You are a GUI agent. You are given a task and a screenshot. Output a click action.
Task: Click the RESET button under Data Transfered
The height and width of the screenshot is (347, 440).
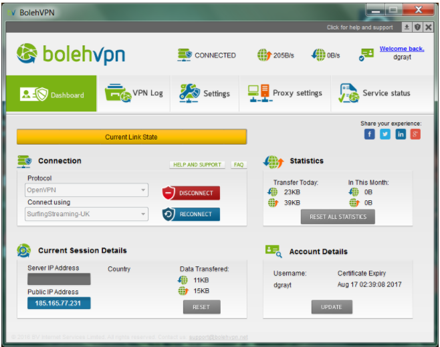[x=202, y=307]
